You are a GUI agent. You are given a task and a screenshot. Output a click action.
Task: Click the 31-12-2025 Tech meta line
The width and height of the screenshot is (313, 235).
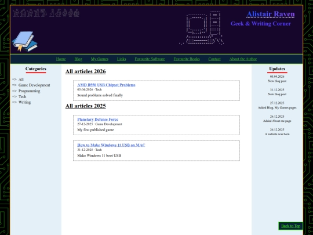pos(89,150)
